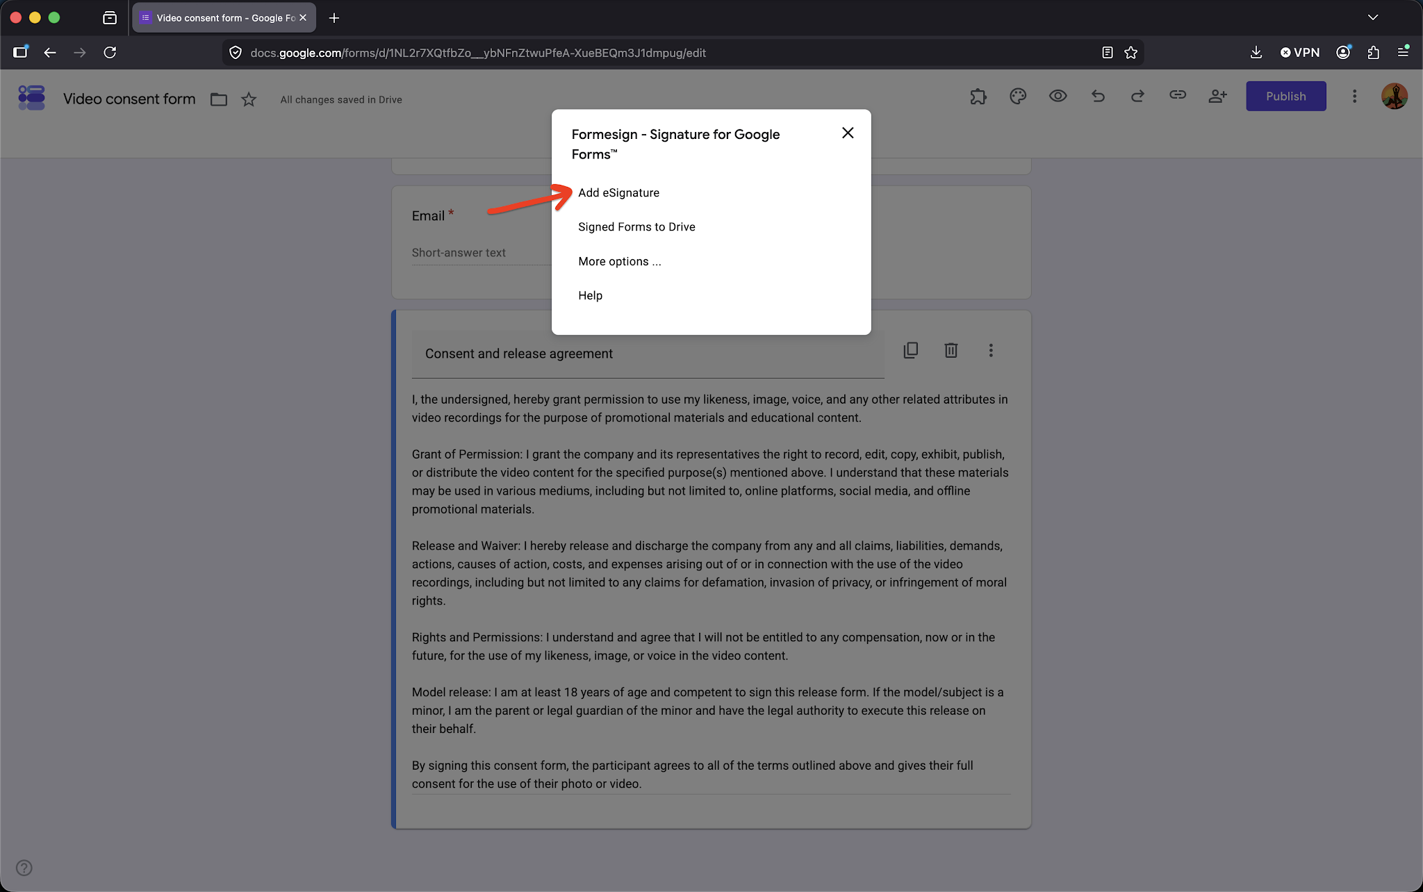1423x892 pixels.
Task: Open the customize theme palette icon
Action: tap(1018, 97)
